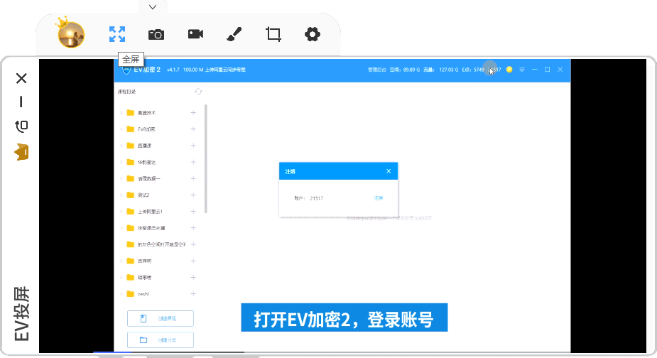Collapse the toolbar with the top chevron

pos(153,6)
